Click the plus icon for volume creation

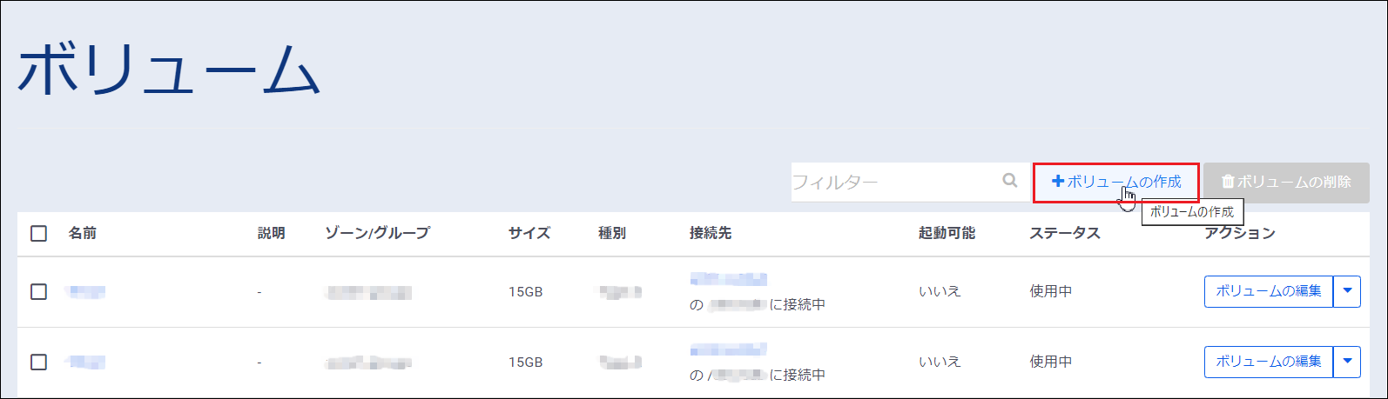(x=1058, y=182)
